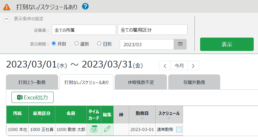Image resolution: width=258 pixels, height=140 pixels.
Task: Select the 日別 radio button
Action: [99, 43]
